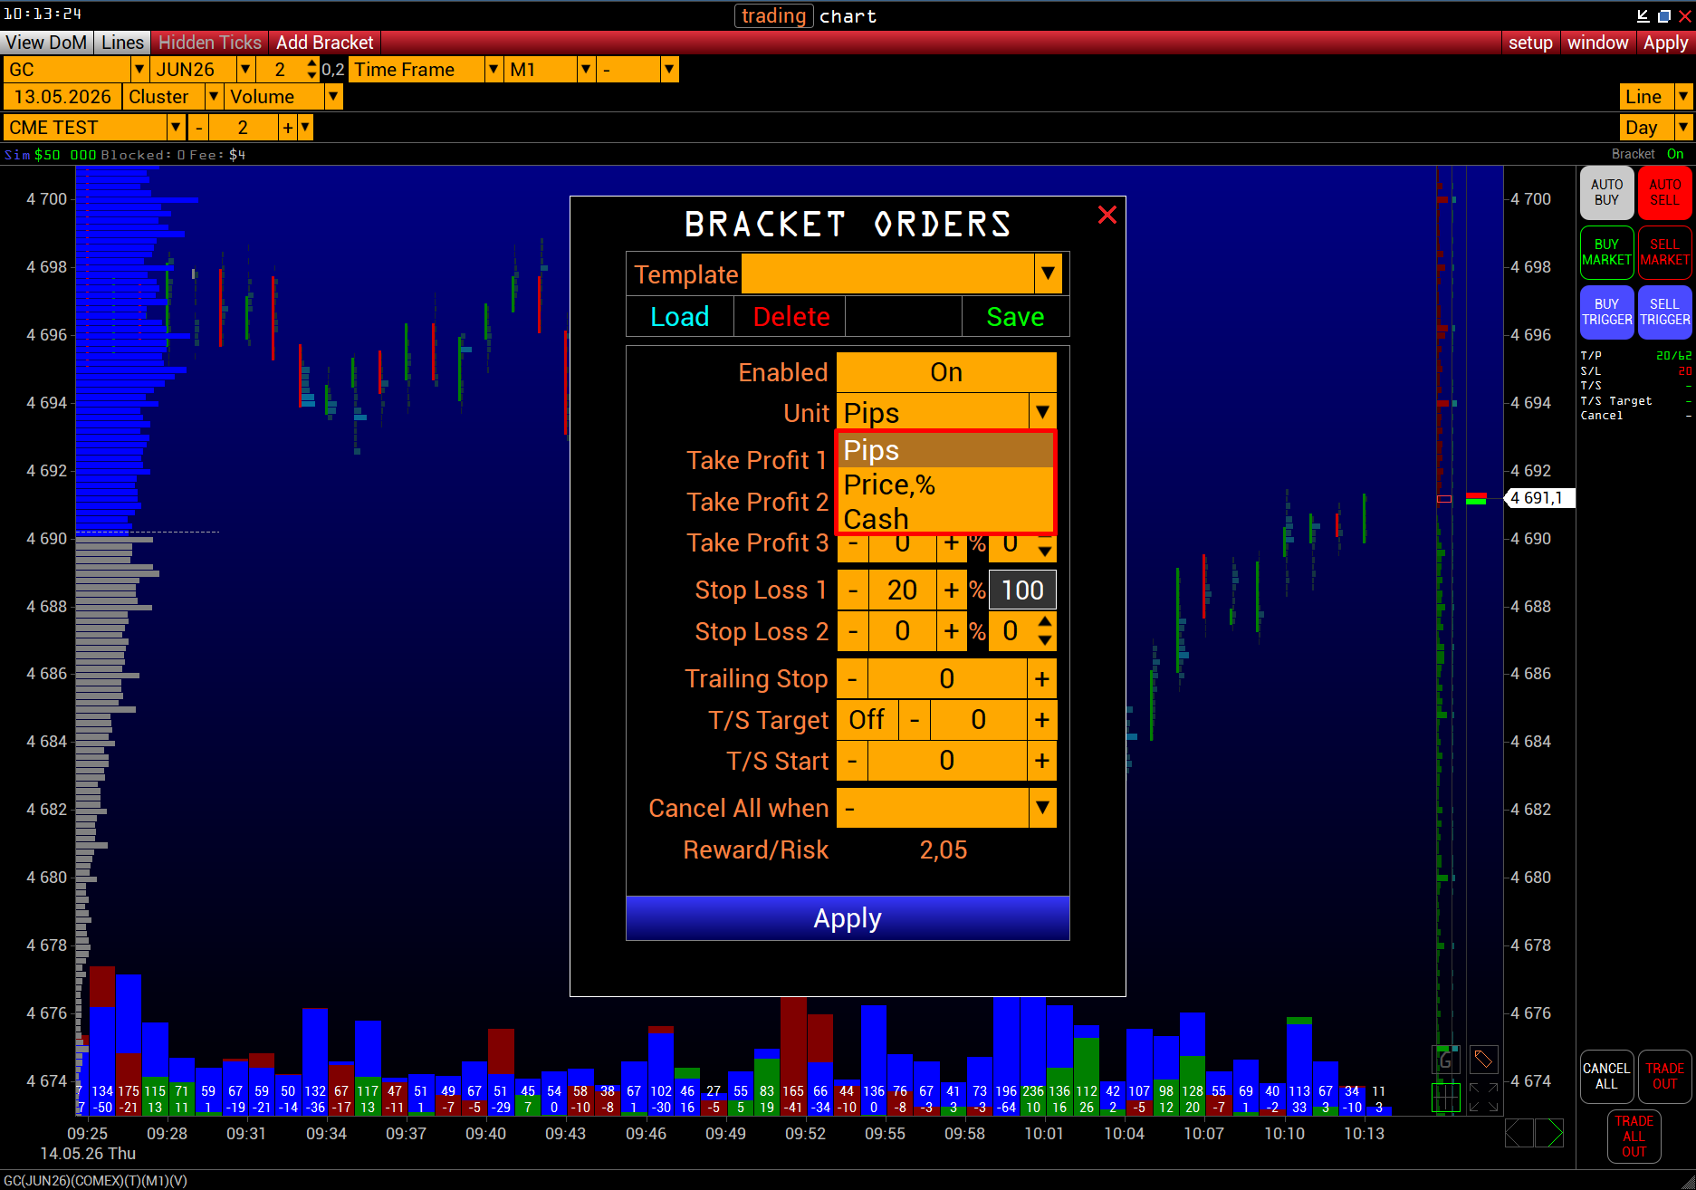Image resolution: width=1696 pixels, height=1190 pixels.
Task: Toggle View DoM mode
Action: click(45, 43)
